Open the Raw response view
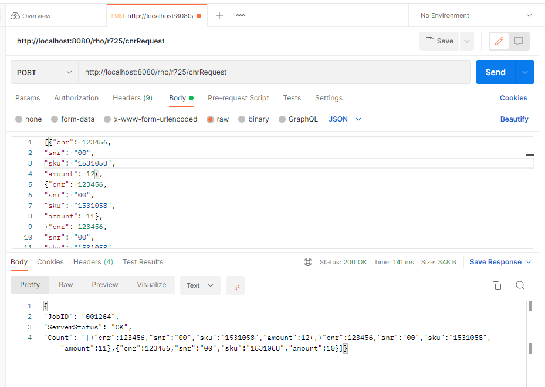 point(65,285)
